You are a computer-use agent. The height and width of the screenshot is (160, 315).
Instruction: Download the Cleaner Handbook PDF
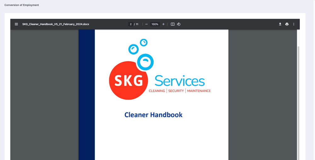point(280,24)
